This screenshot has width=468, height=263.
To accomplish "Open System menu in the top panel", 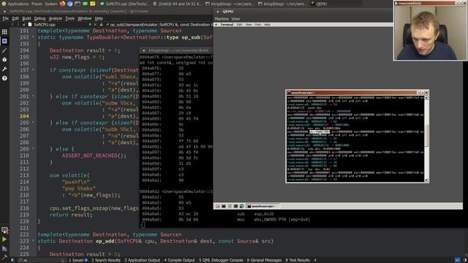I will (x=51, y=4).
